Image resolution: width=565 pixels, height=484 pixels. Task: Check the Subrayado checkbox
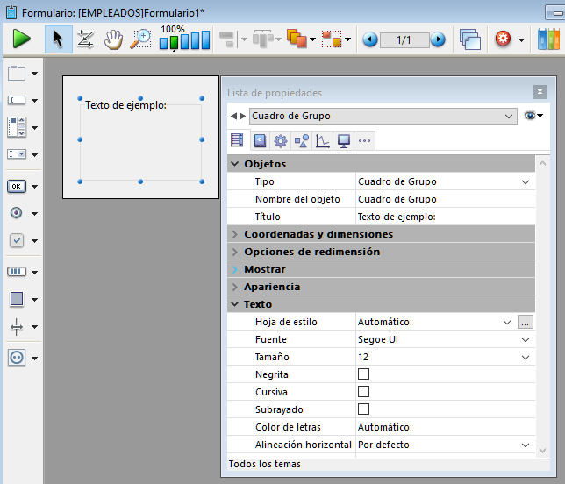coord(363,409)
